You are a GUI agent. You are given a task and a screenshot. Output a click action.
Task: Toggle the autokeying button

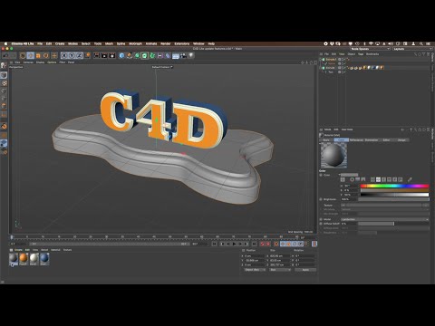(x=268, y=244)
